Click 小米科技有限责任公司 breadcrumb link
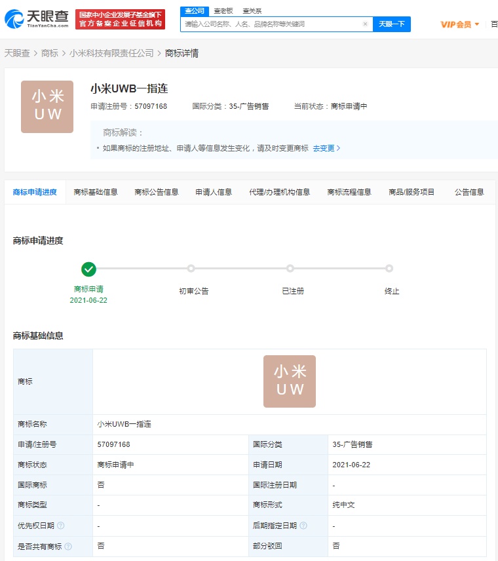Viewport: 498px width, 561px height. click(111, 53)
